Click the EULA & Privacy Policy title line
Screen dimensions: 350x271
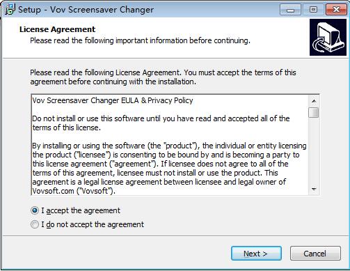[x=113, y=100]
